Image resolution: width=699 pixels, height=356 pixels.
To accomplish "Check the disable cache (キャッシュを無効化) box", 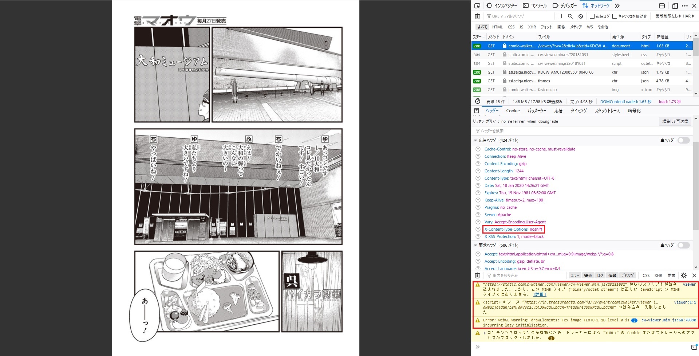I will coord(615,16).
